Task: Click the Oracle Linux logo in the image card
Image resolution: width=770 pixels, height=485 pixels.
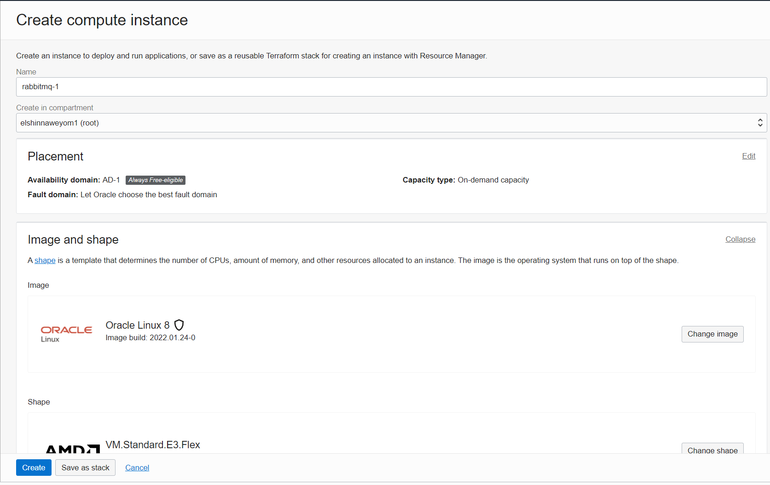Action: 66,332
